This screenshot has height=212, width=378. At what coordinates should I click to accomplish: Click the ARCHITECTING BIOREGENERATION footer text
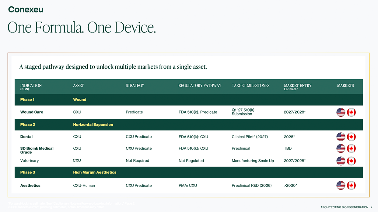pyautogui.click(x=344, y=207)
